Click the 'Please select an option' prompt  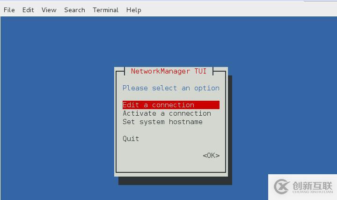(171, 88)
